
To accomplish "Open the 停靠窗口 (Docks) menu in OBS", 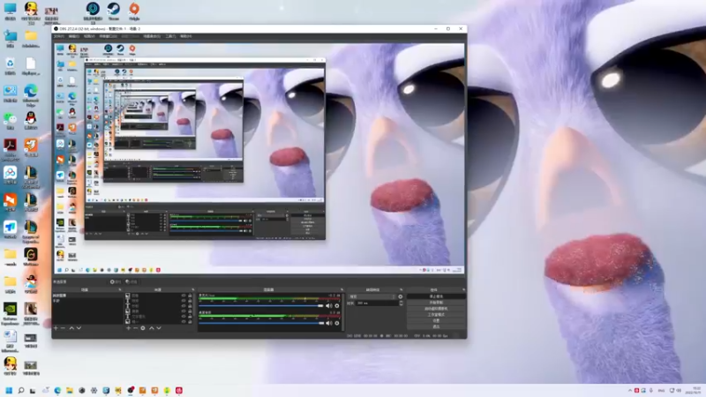I will [x=108, y=36].
